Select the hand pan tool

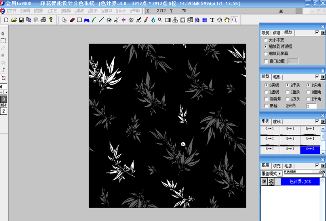click(x=227, y=20)
